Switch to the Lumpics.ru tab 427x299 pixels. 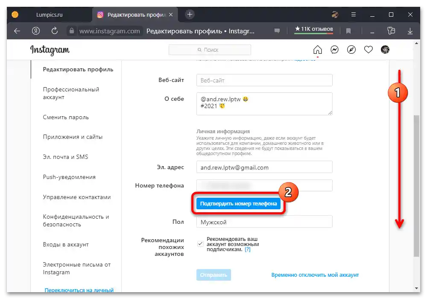coord(49,15)
